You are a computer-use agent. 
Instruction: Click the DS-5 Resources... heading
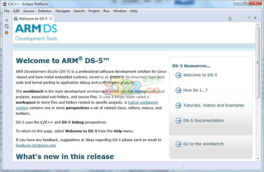point(191,66)
